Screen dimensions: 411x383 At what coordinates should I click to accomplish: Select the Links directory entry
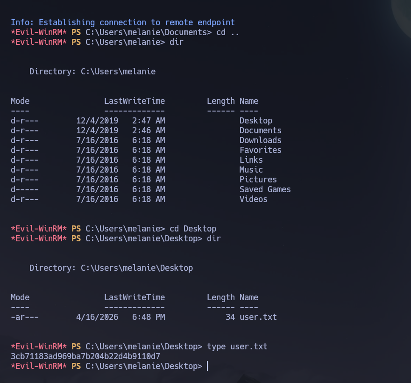coord(251,159)
